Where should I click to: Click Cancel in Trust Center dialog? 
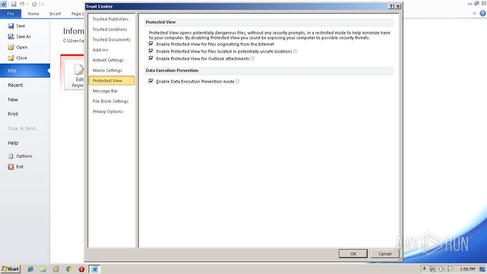click(385, 254)
